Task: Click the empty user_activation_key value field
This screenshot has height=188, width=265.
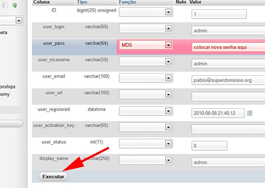Action: 227,129
